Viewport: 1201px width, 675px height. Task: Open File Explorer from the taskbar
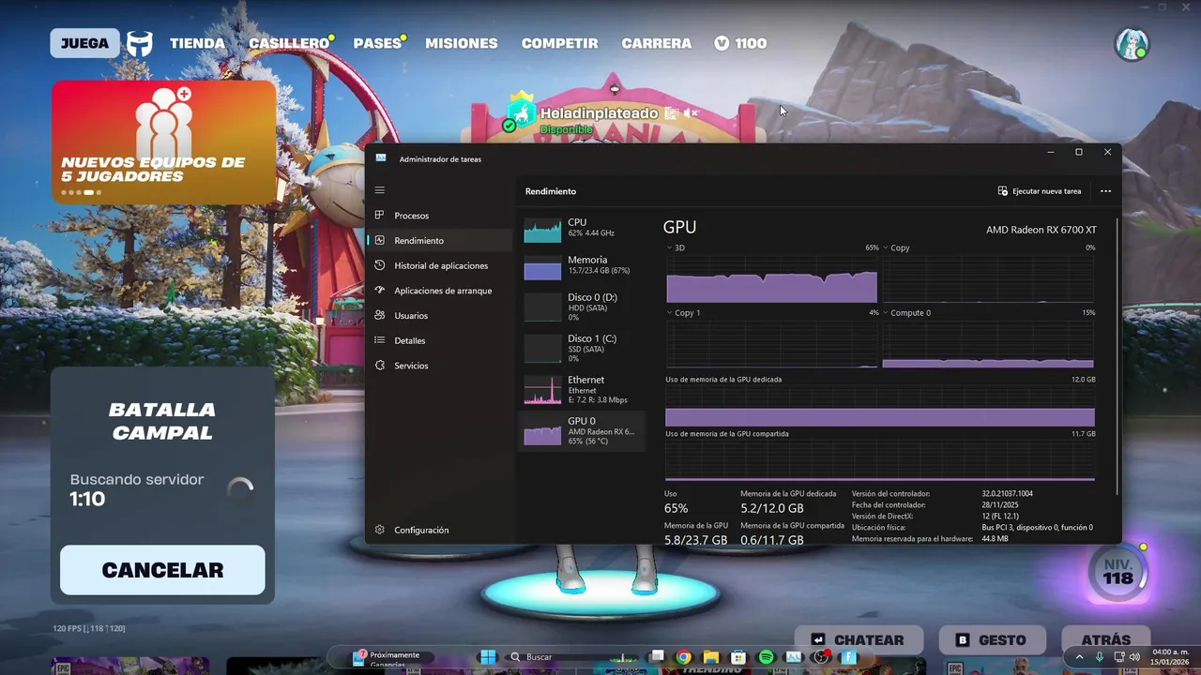tap(711, 657)
